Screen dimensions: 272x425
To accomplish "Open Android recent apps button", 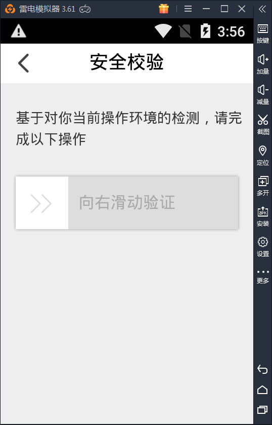I will click(262, 410).
